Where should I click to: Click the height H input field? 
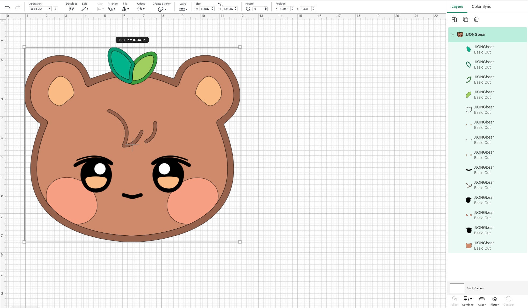tap(228, 9)
